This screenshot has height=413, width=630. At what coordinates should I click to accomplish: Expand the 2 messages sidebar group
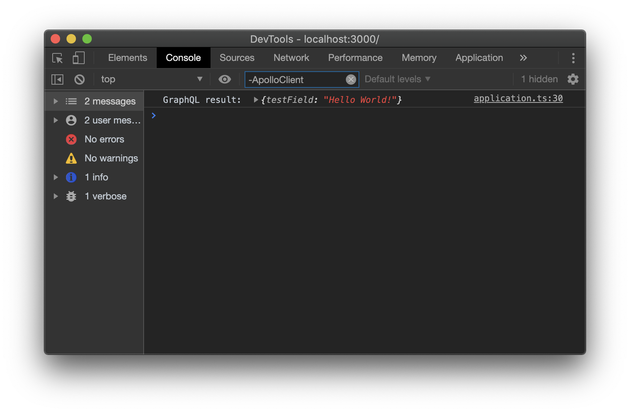(x=56, y=101)
